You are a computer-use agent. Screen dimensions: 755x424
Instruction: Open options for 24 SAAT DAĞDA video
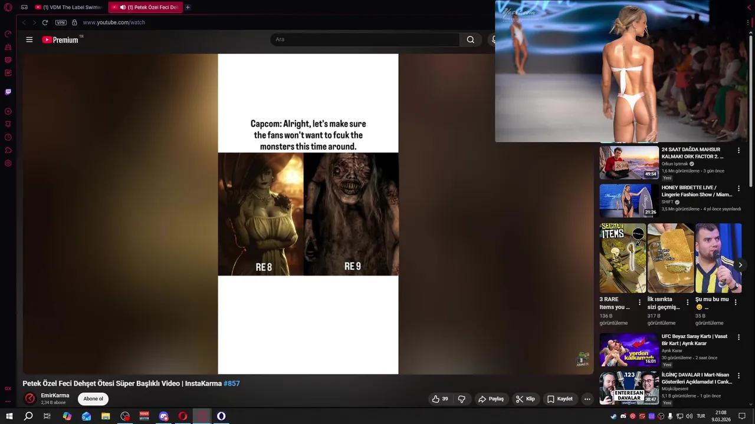click(738, 151)
